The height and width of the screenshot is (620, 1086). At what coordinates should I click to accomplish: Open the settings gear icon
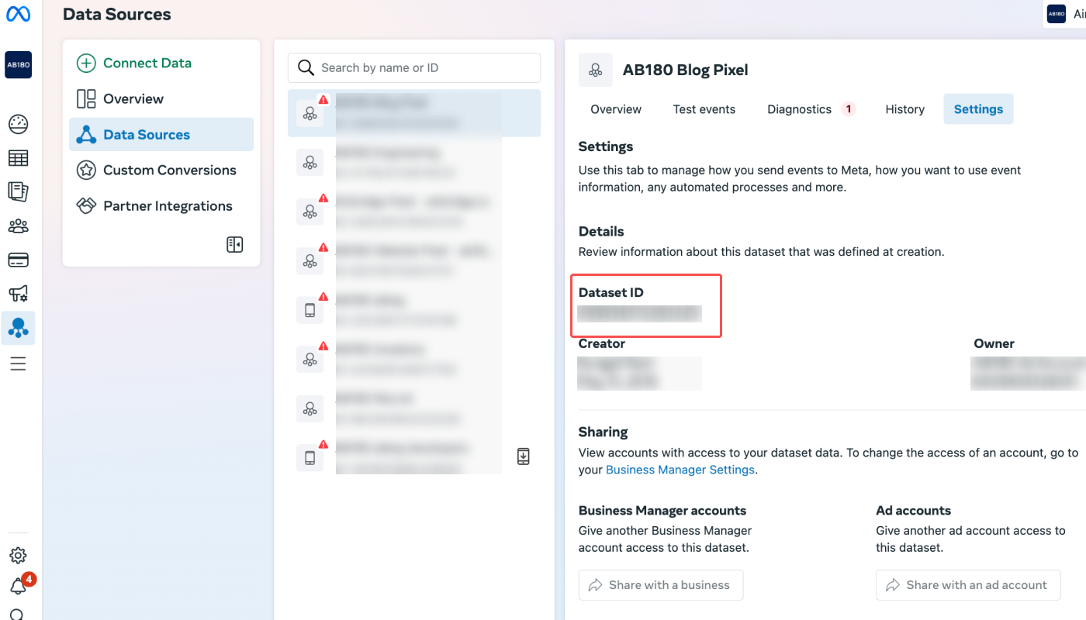click(x=18, y=556)
